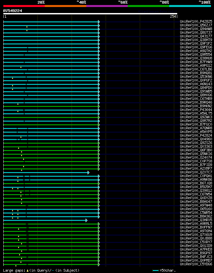Screen dimensions: 214x273
Task: Click the green arrowhead on the C5YDG6 row
Action: pos(99,264)
